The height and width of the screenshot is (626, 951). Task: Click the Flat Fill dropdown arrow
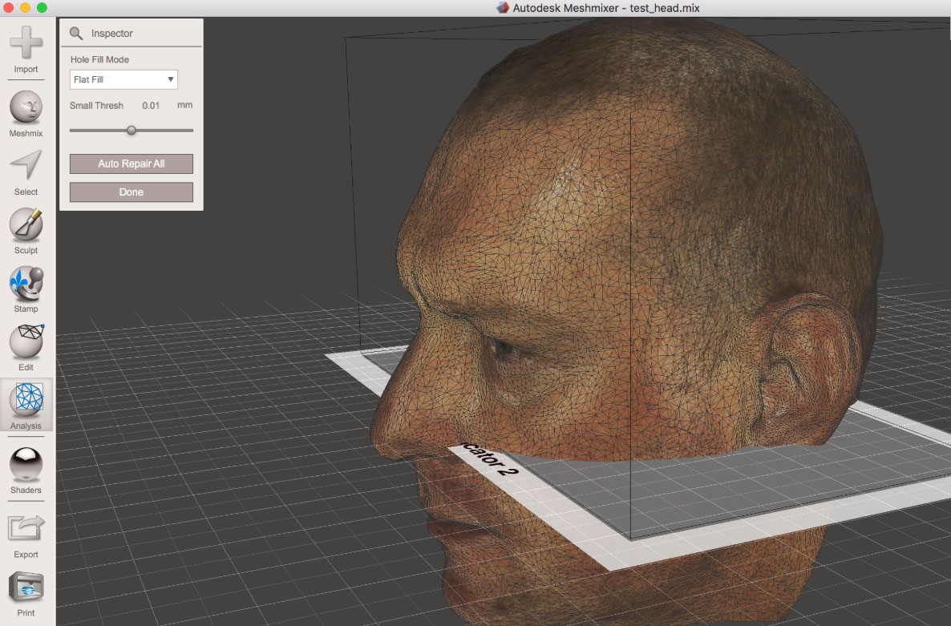pyautogui.click(x=171, y=79)
